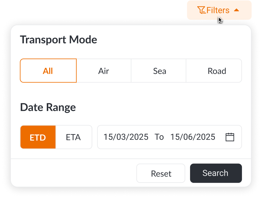Click the 'To' separator in the date range
This screenshot has width=261, height=198.
tap(159, 137)
